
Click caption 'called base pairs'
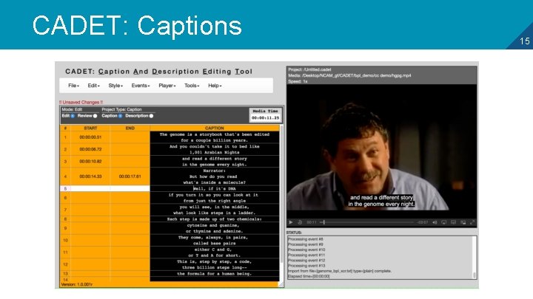tap(214, 244)
